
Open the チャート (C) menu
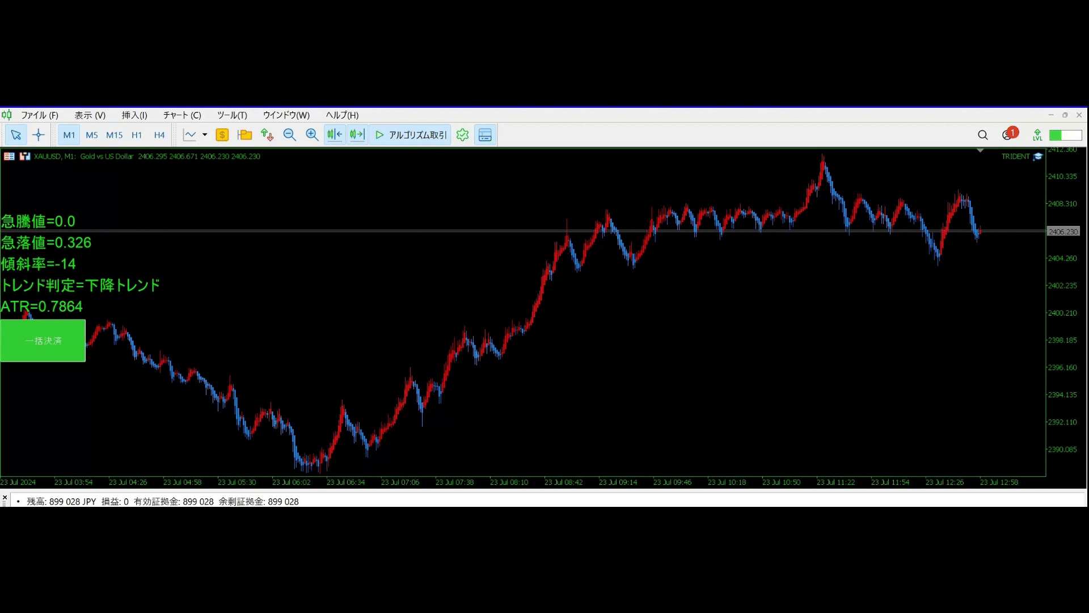182,115
